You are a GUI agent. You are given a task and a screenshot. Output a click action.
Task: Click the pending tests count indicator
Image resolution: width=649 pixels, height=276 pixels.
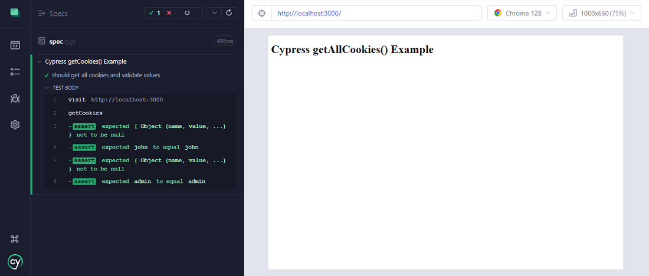click(192, 13)
